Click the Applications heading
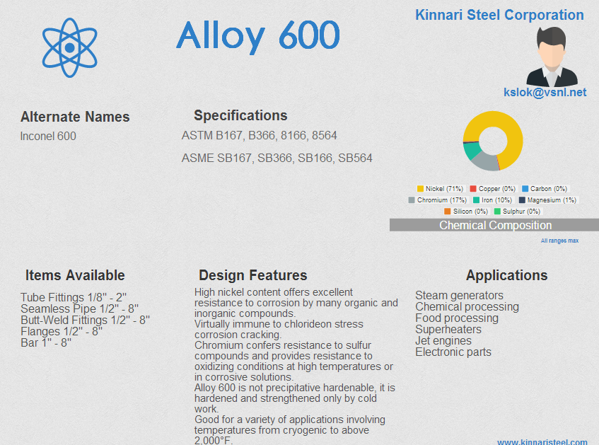The width and height of the screenshot is (599, 445). (x=506, y=275)
